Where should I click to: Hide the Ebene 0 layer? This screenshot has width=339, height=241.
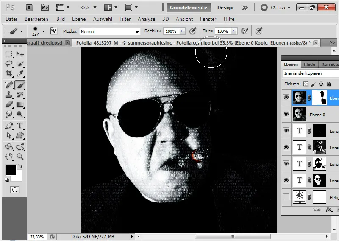(286, 114)
